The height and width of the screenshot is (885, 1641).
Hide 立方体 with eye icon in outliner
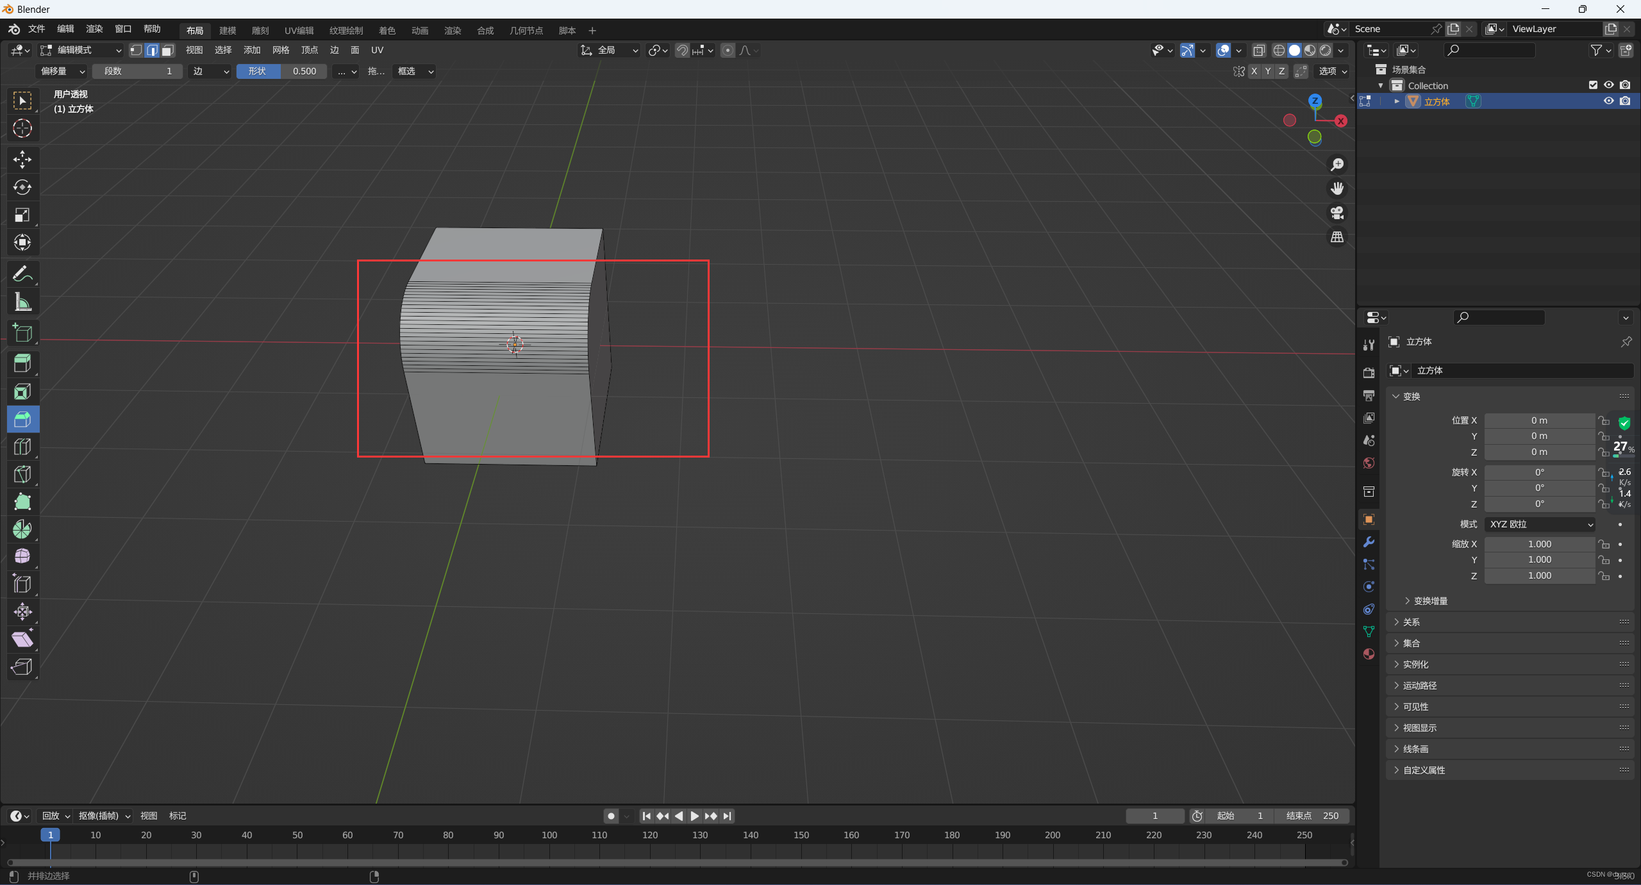point(1608,101)
